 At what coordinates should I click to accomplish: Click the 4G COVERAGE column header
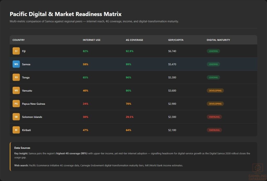coord(134,40)
